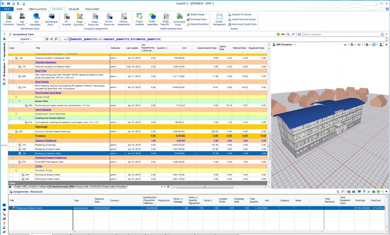390x235 pixels.
Task: Select the Project WBS 1 sheet tab
Action: click(x=21, y=187)
